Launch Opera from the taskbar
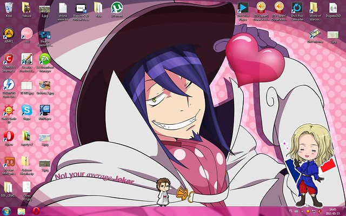Image resolution: width=346 pixels, height=216 pixels. point(36,211)
